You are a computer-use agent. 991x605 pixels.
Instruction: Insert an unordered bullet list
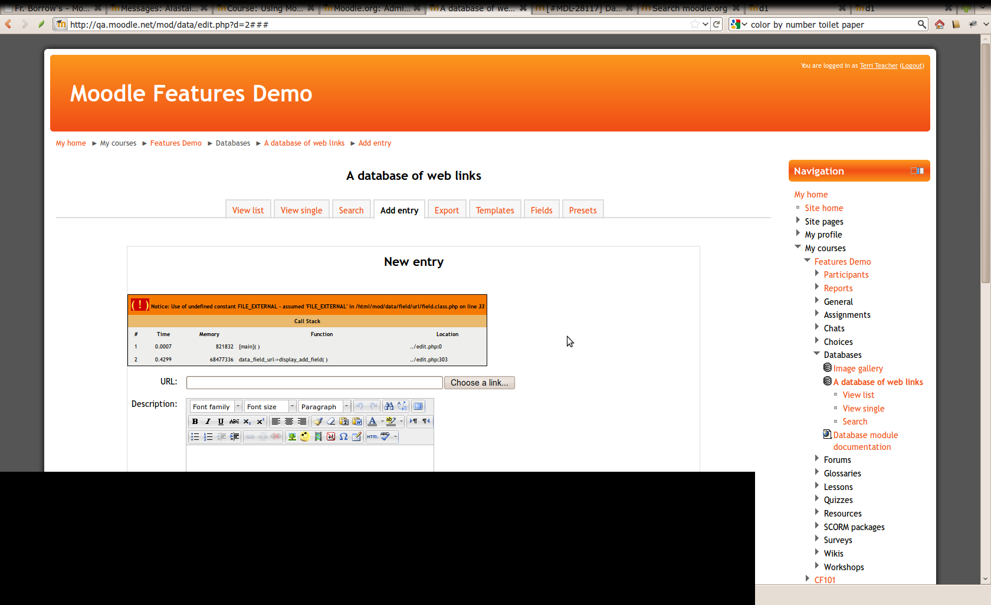[x=195, y=436]
